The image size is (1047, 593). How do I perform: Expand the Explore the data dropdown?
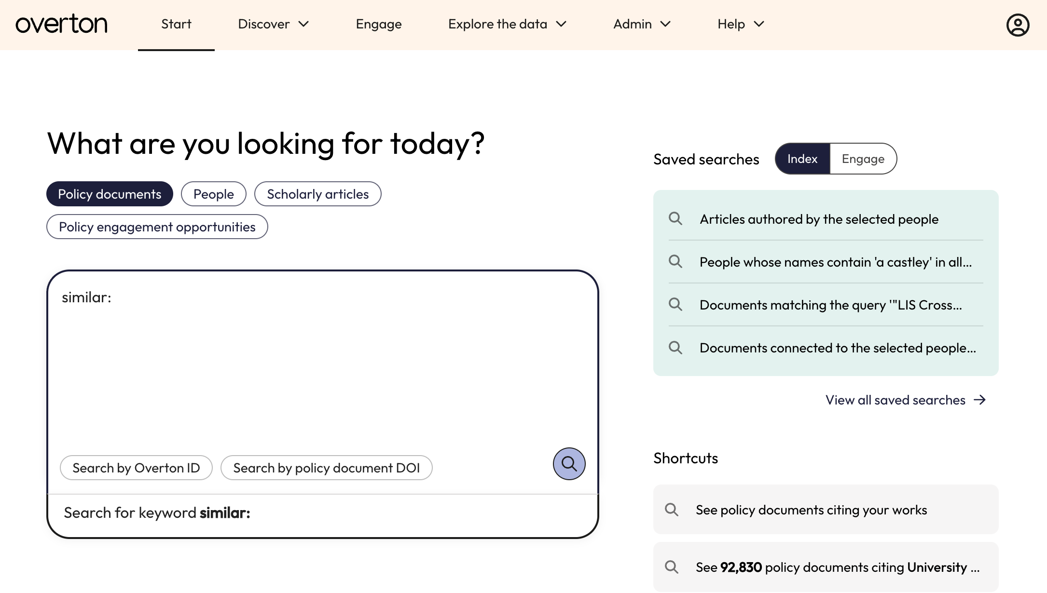point(507,24)
